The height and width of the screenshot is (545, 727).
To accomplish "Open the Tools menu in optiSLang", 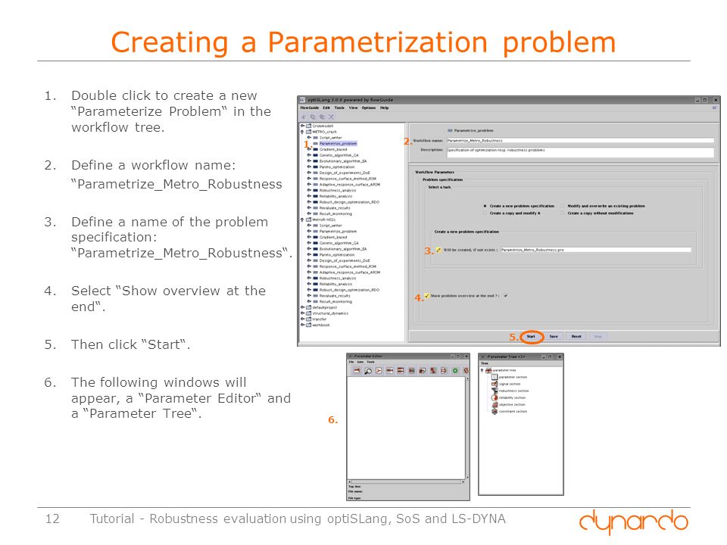I will coord(339,108).
